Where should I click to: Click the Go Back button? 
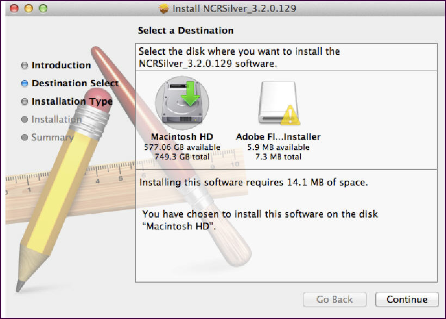tap(334, 299)
